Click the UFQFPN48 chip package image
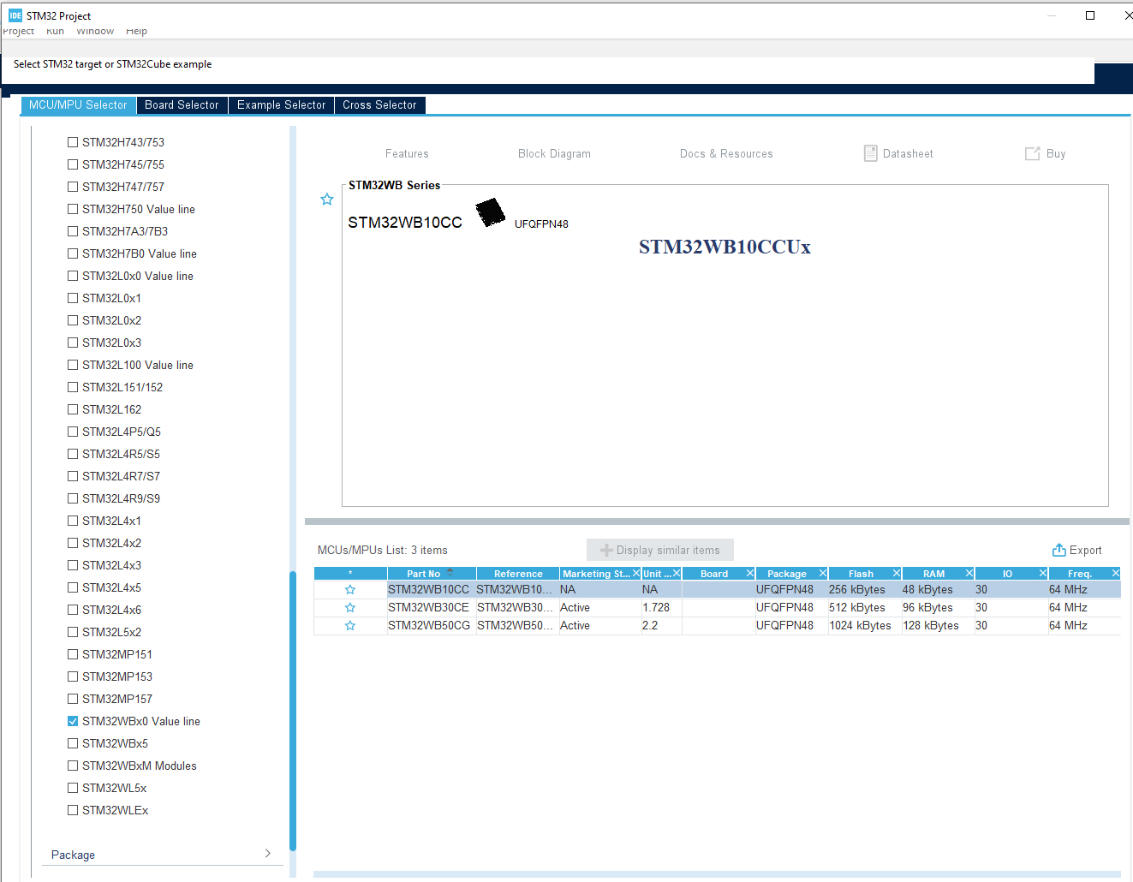1133x882 pixels. pyautogui.click(x=491, y=212)
